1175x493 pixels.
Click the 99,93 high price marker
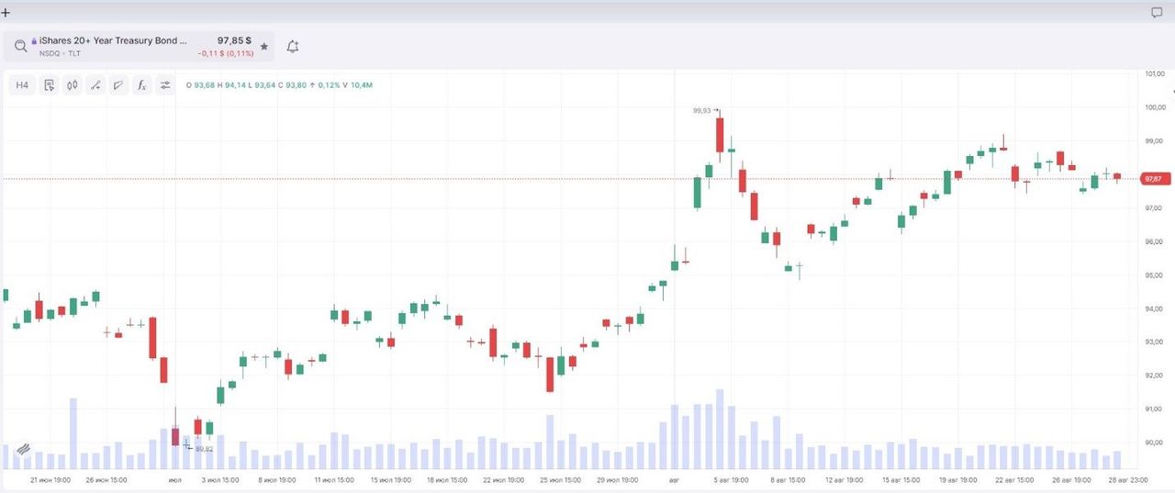[x=702, y=110]
